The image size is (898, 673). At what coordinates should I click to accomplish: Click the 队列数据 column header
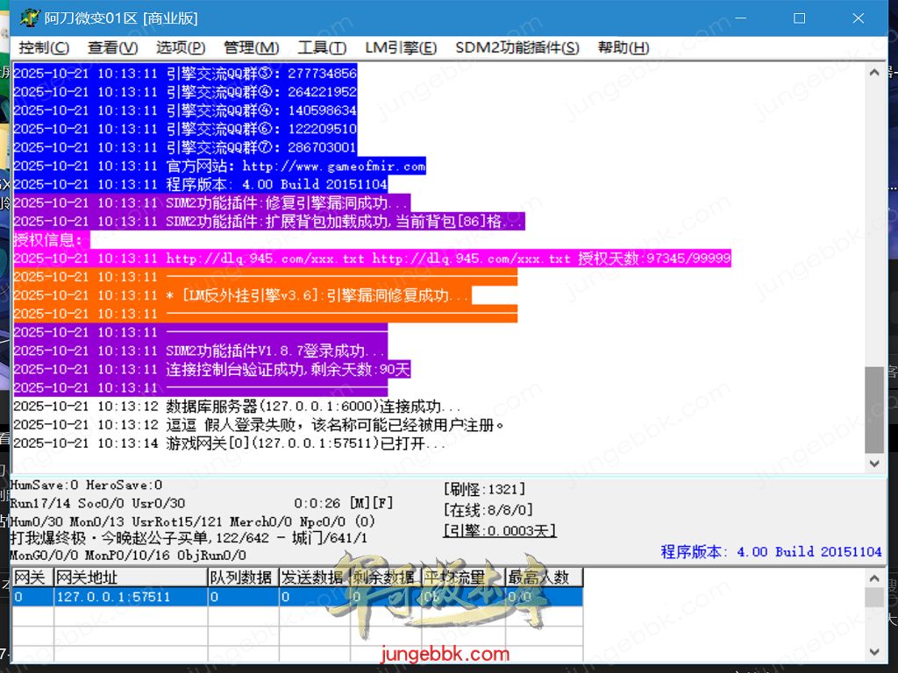241,577
